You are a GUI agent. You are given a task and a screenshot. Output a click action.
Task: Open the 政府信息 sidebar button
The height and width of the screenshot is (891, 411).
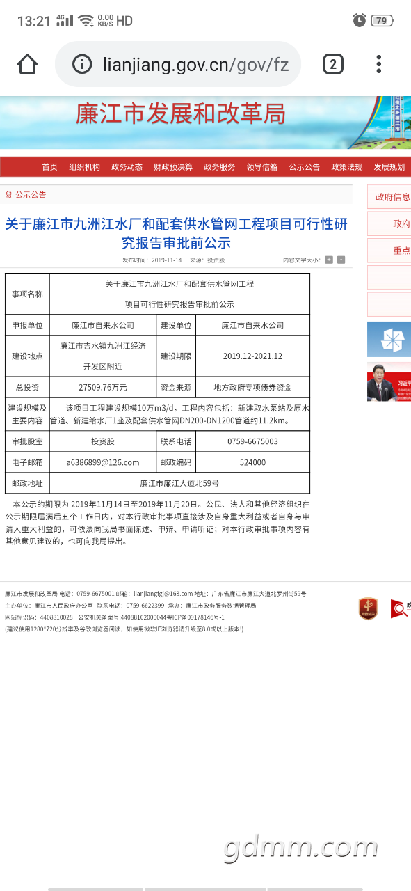(389, 197)
